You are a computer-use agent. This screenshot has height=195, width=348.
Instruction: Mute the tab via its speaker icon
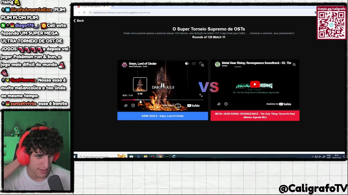[x=104, y=6]
